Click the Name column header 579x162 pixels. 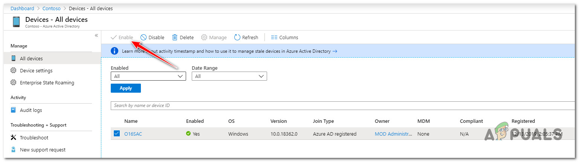tap(131, 121)
